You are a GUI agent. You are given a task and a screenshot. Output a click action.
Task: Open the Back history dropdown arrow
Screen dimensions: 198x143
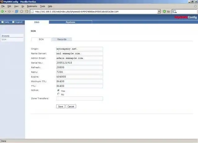point(6,11)
